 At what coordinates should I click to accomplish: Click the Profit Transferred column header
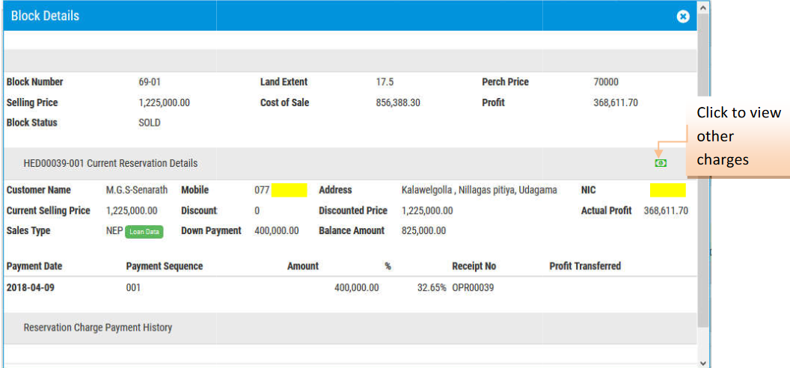coord(585,266)
